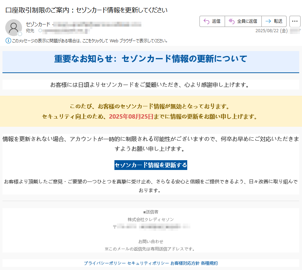Click the email subject line 口座取引制限のご案内
The image size is (302, 270).
pos(86,10)
